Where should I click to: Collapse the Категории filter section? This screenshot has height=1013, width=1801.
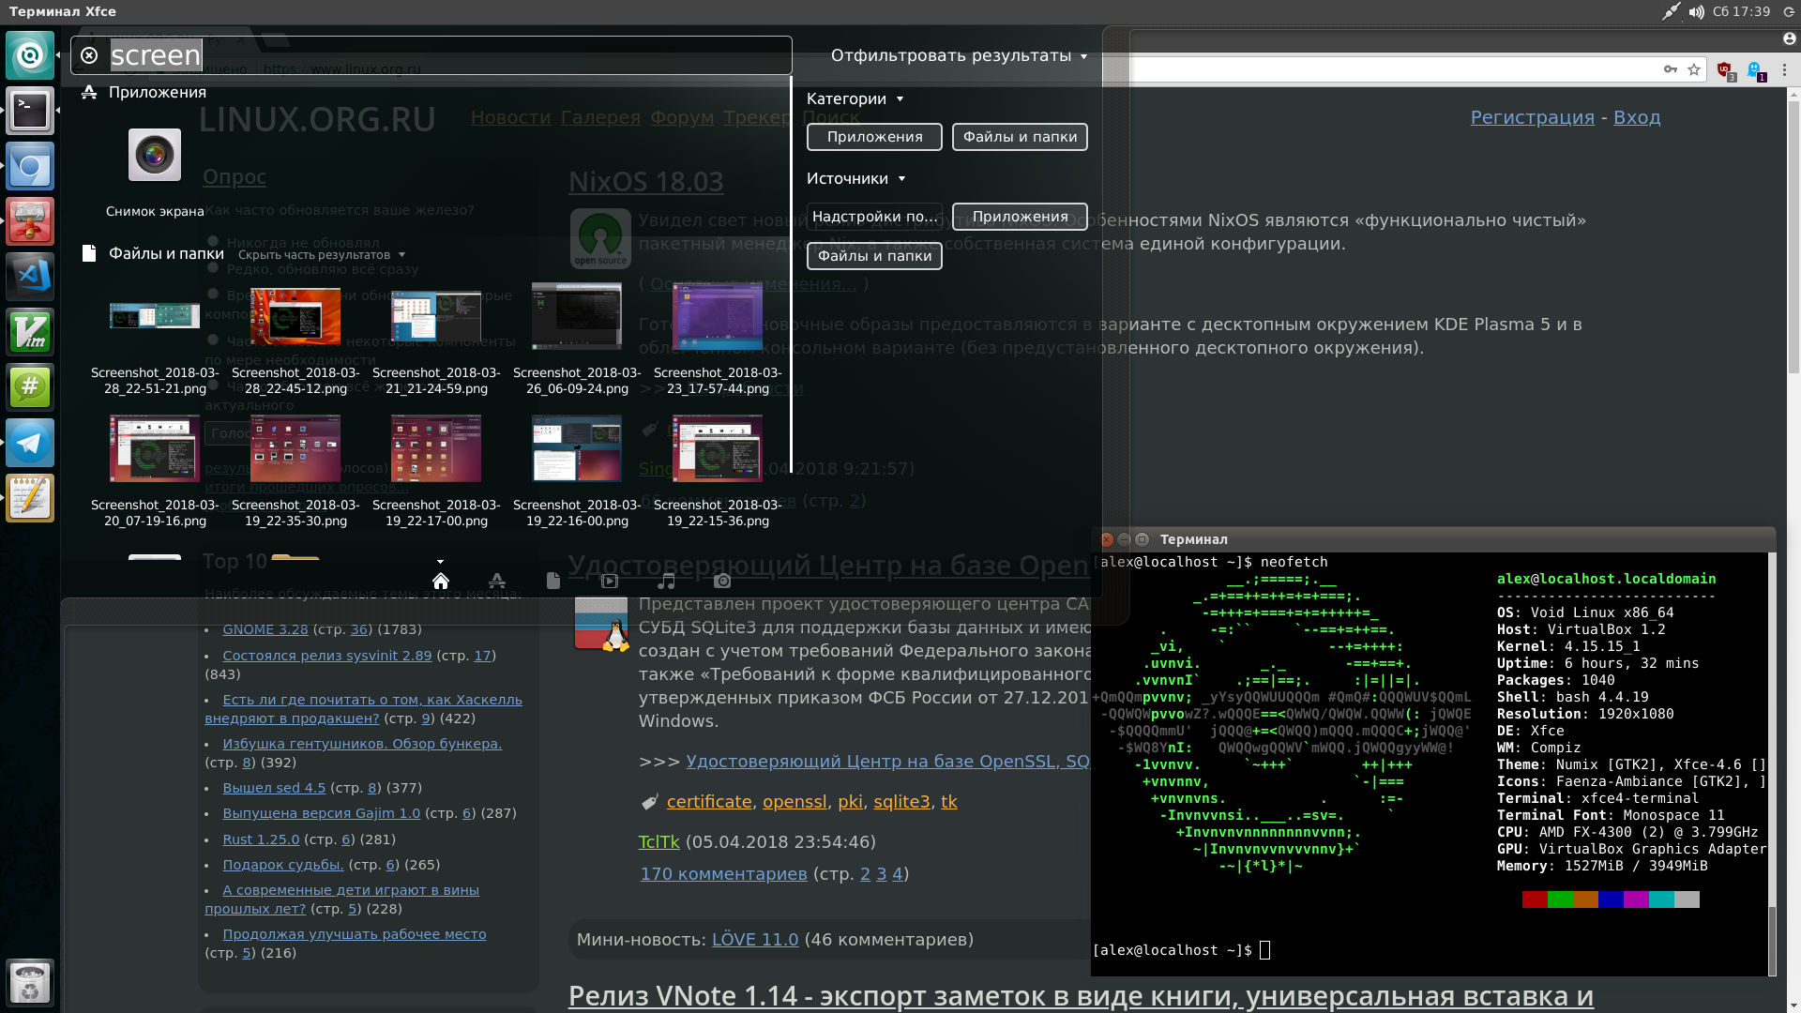855,98
